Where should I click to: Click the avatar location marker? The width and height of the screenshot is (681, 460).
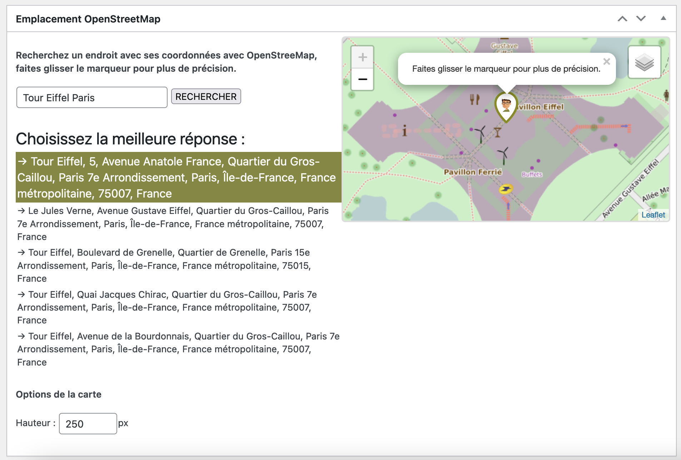[x=506, y=107]
